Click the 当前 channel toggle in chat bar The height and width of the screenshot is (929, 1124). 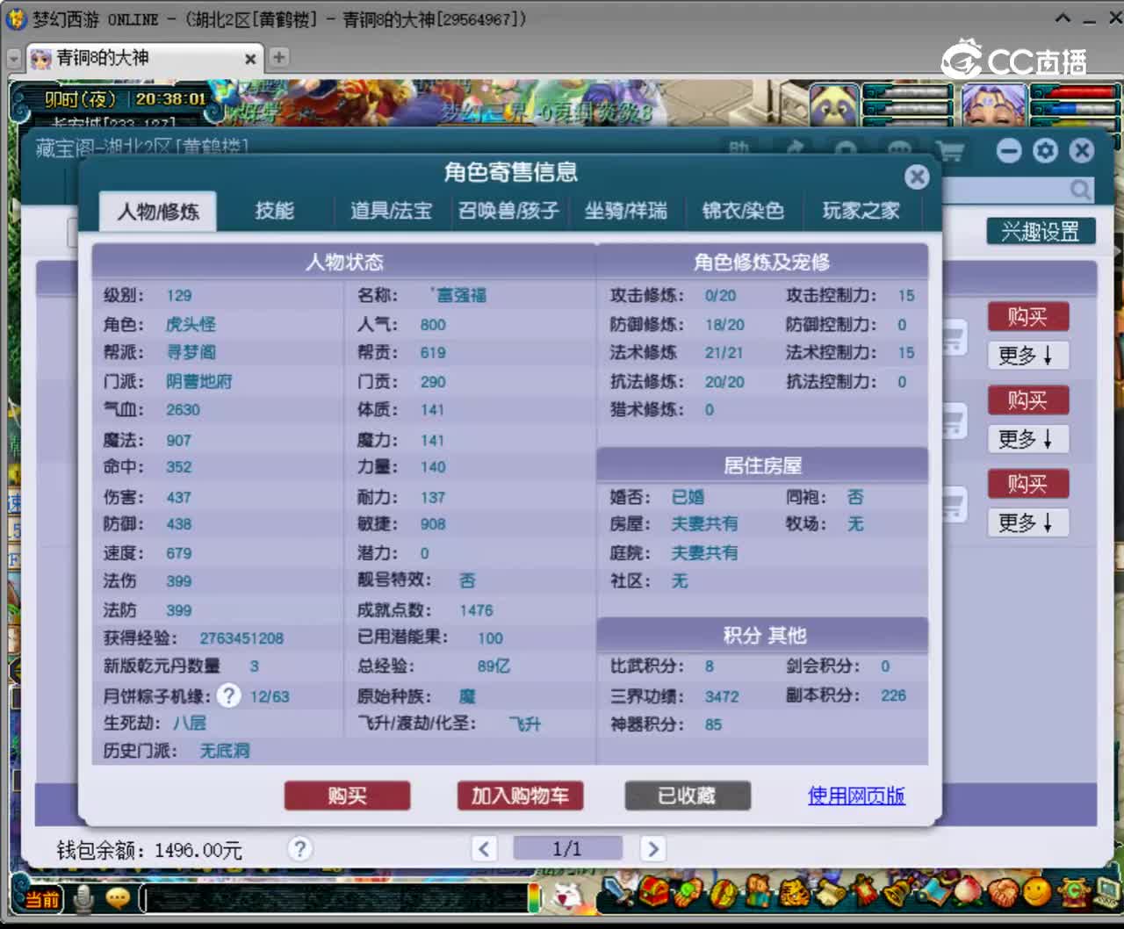(x=41, y=899)
